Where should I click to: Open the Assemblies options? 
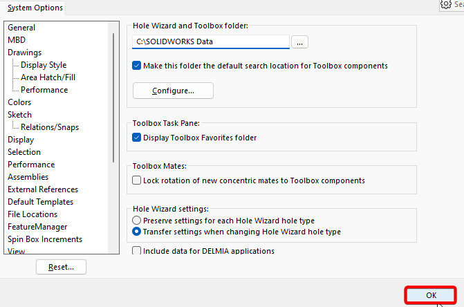click(x=28, y=176)
